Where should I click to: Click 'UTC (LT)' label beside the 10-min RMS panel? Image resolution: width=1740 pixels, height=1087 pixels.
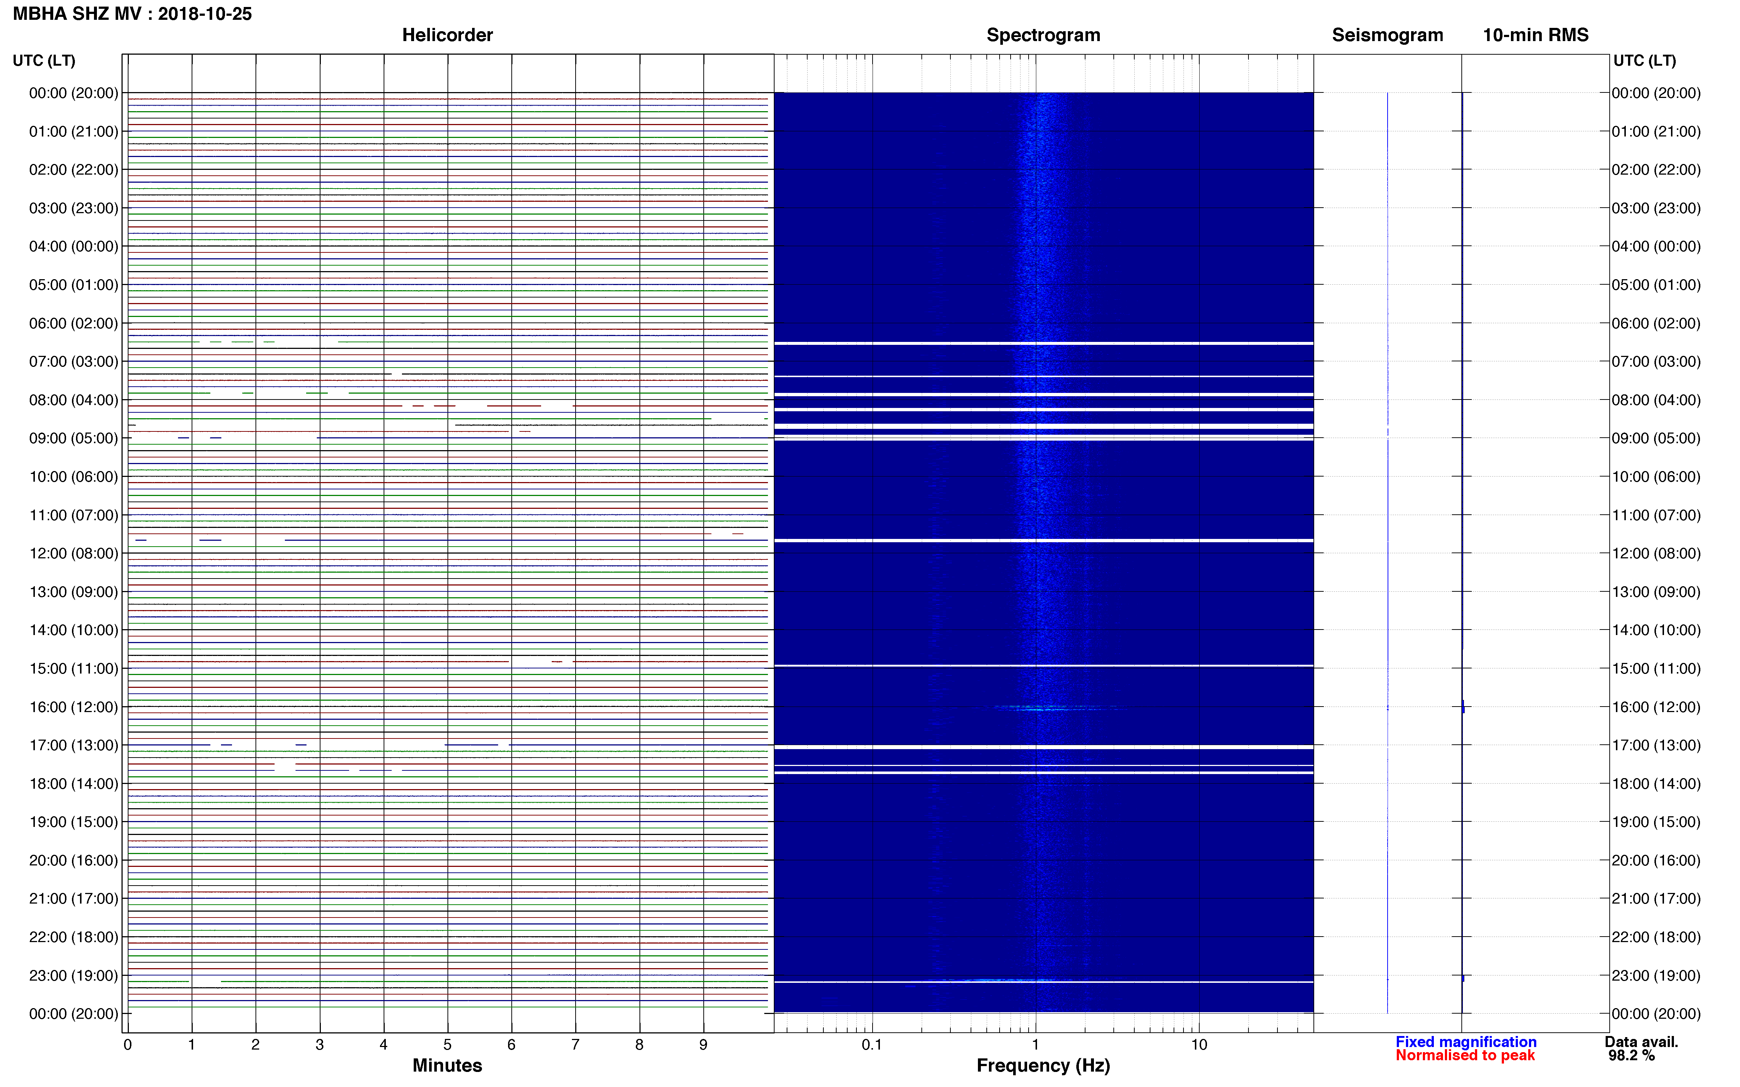coord(1644,61)
